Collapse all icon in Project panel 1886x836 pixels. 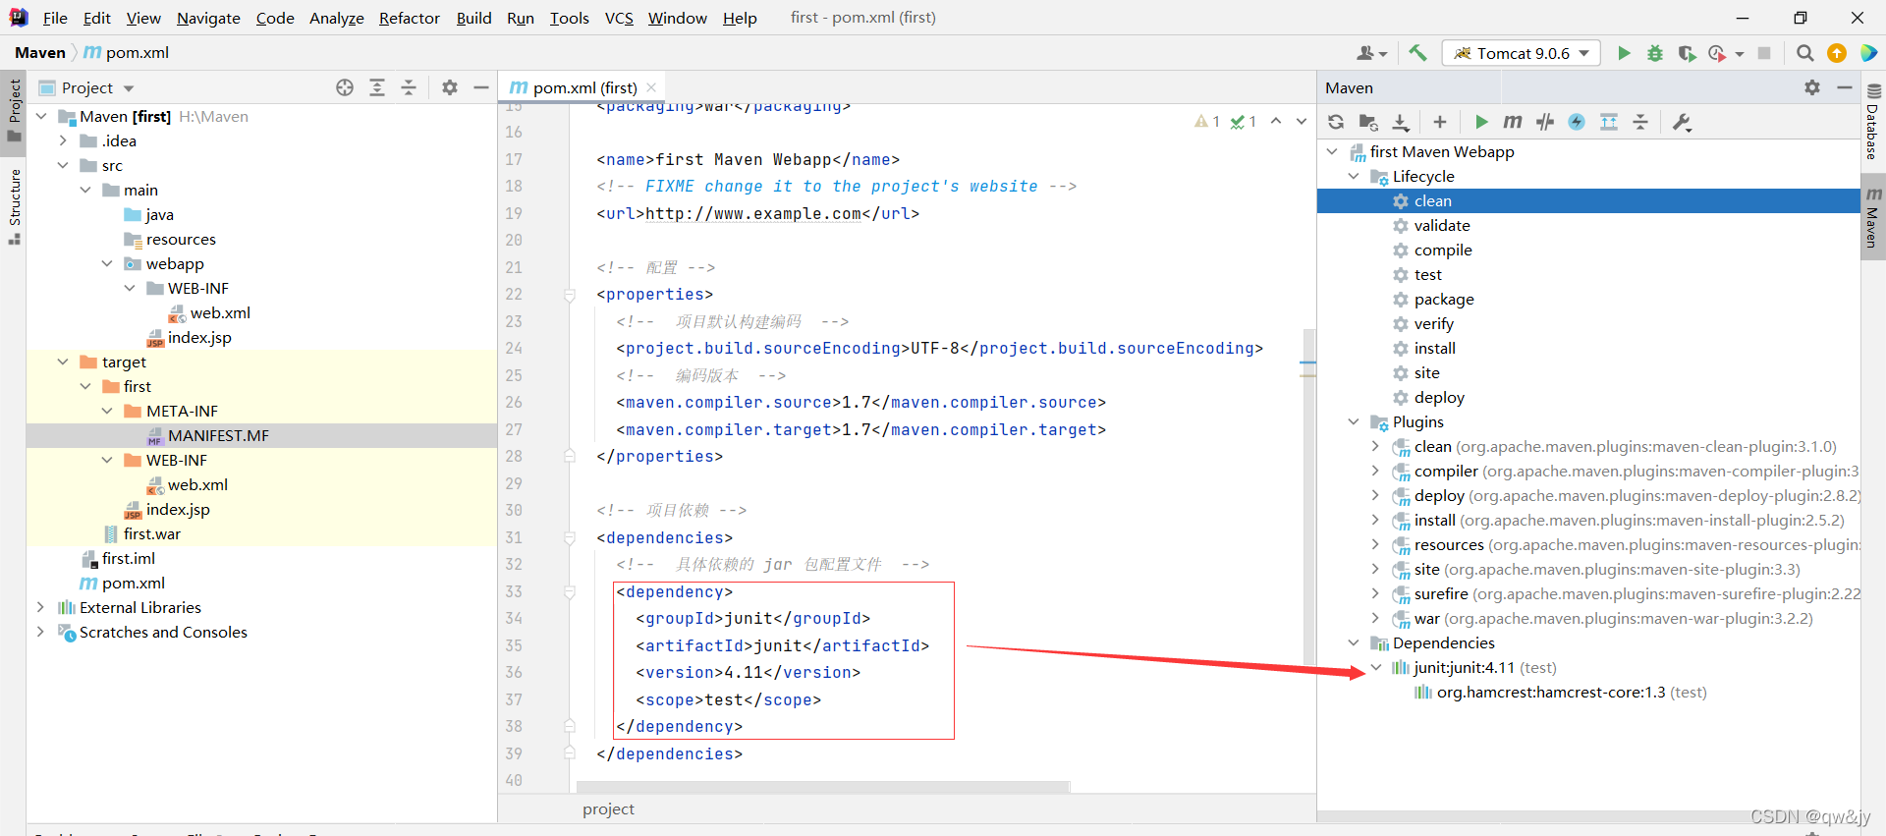click(409, 87)
